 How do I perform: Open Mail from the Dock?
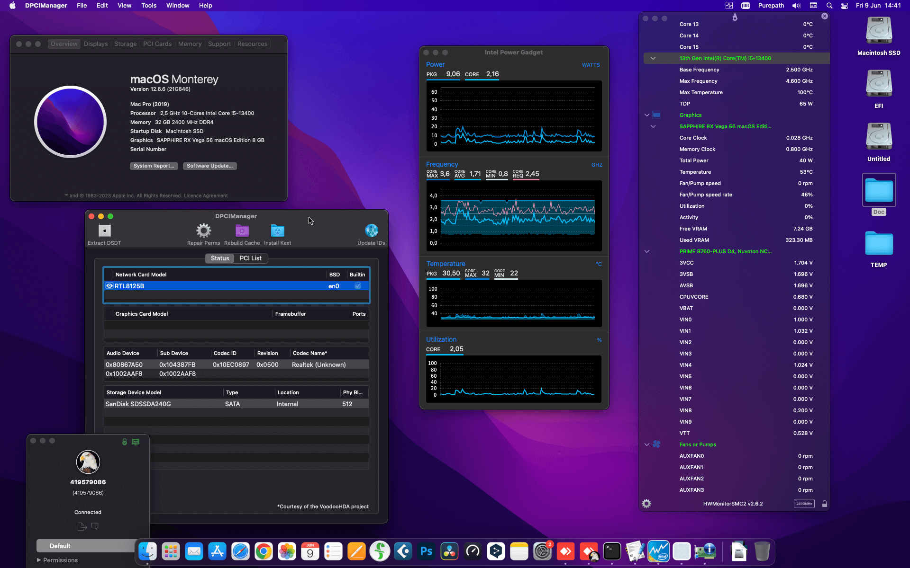[194, 551]
